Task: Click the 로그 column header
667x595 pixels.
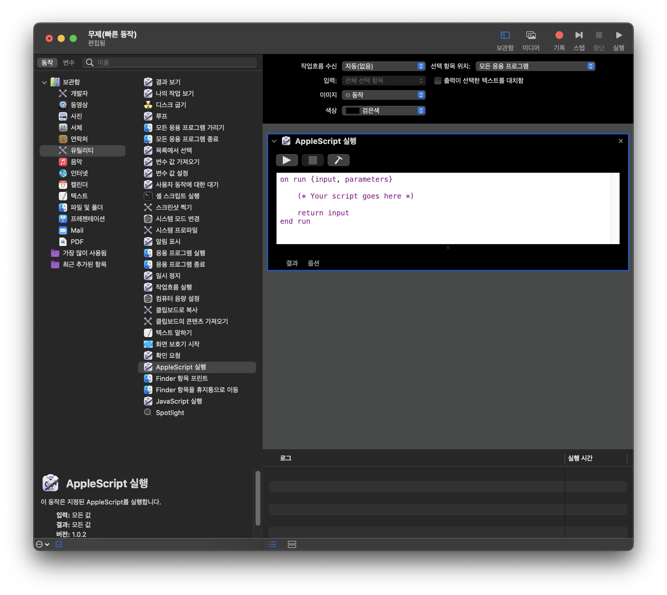Action: pyautogui.click(x=286, y=458)
